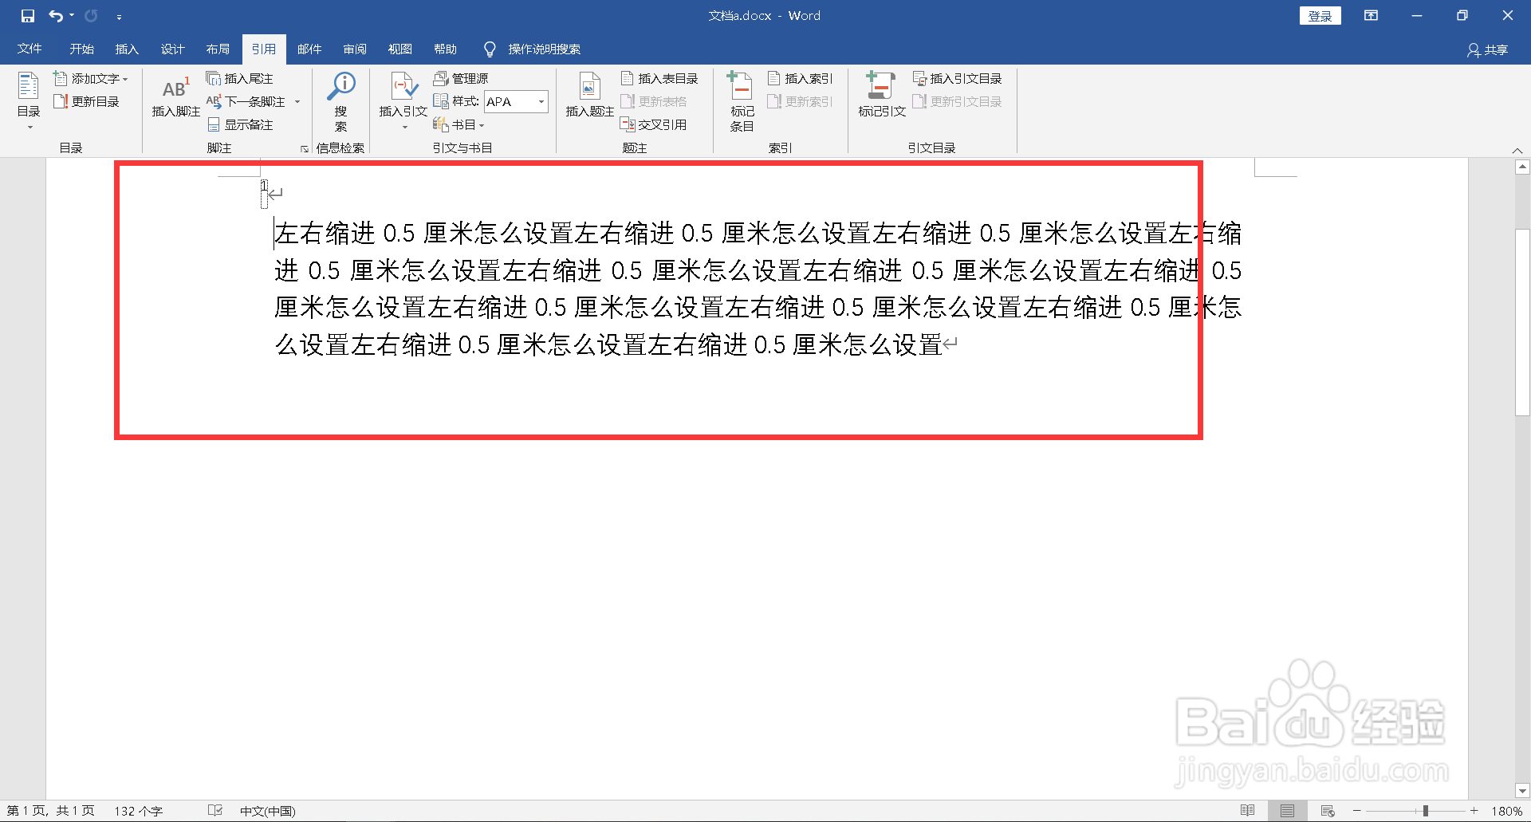Open Ribbon Display Options
This screenshot has width=1531, height=822.
pyautogui.click(x=1371, y=16)
